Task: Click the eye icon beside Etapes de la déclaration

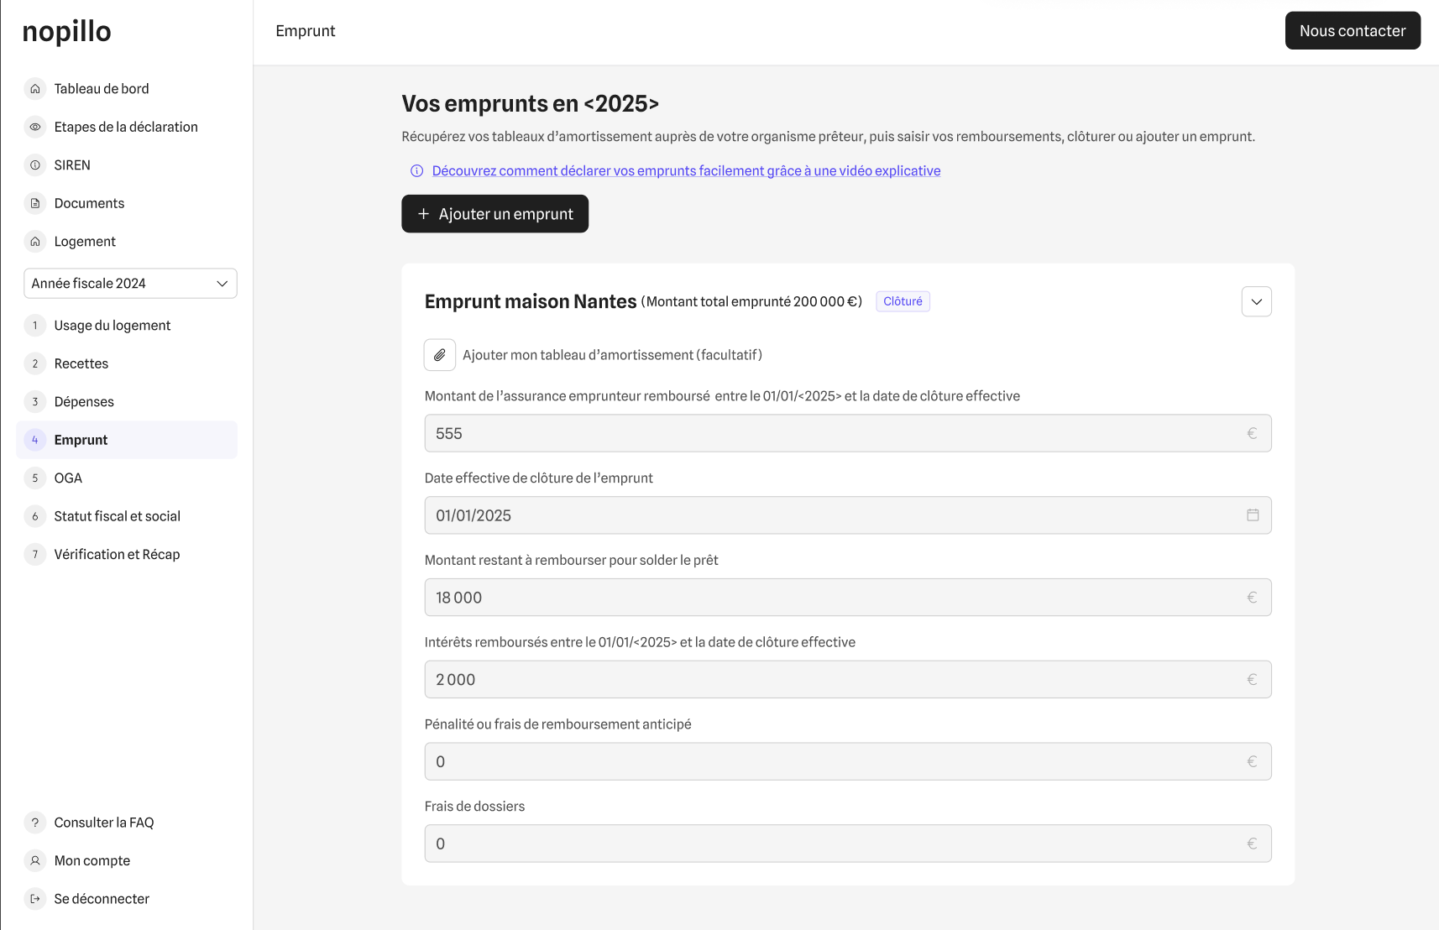Action: [x=35, y=127]
